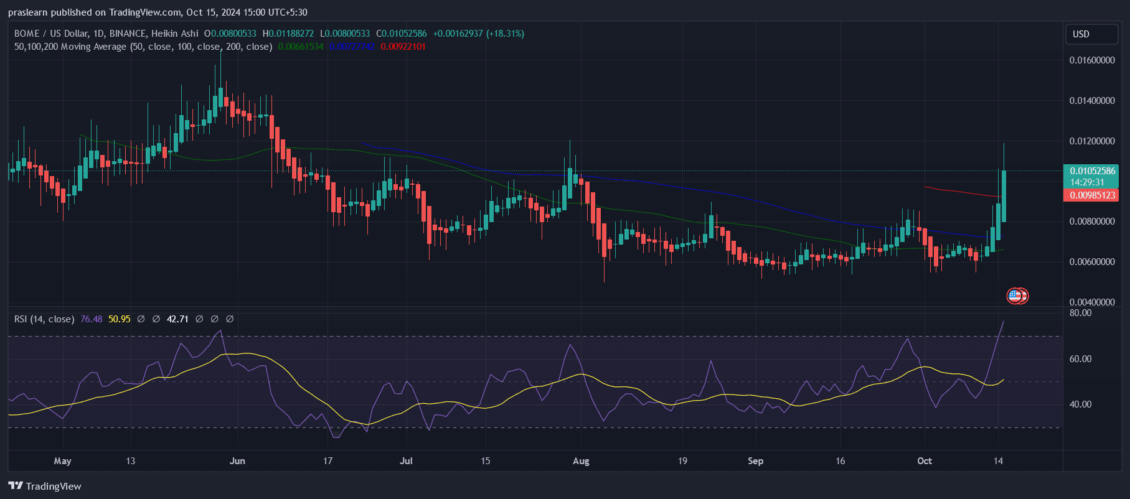
Task: Click the Sep label on time axis
Action: pos(755,461)
